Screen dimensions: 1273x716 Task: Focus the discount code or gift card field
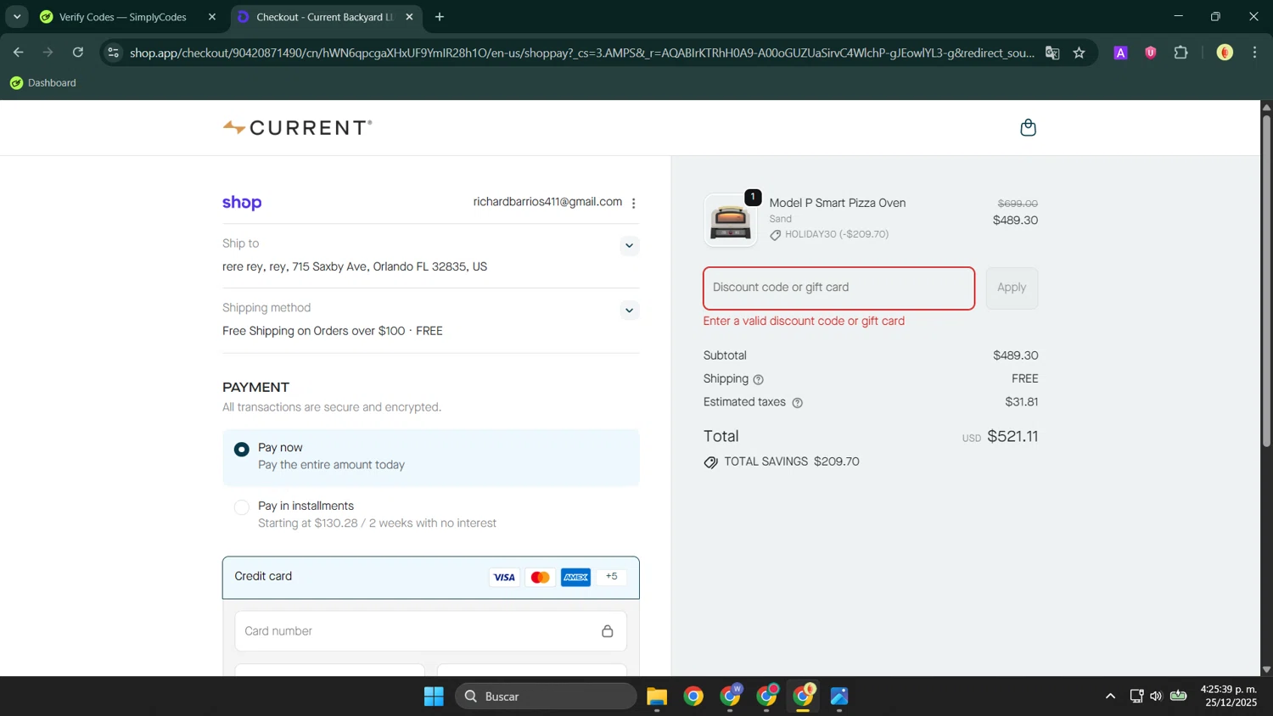click(838, 288)
